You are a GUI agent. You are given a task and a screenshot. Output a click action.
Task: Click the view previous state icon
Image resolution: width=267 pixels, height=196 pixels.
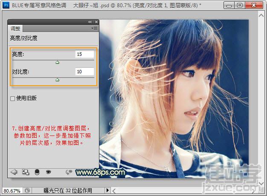point(69,172)
